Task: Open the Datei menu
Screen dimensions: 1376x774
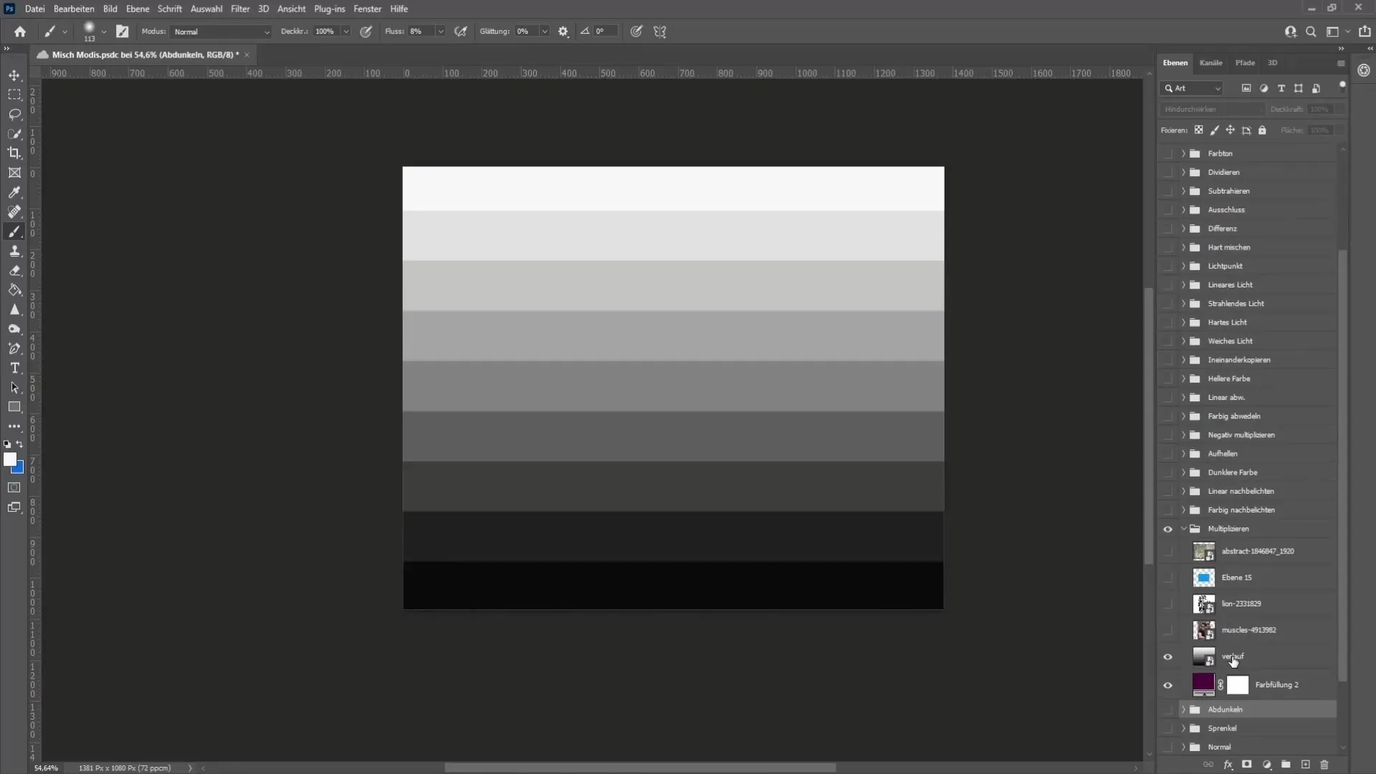Action: (x=34, y=9)
